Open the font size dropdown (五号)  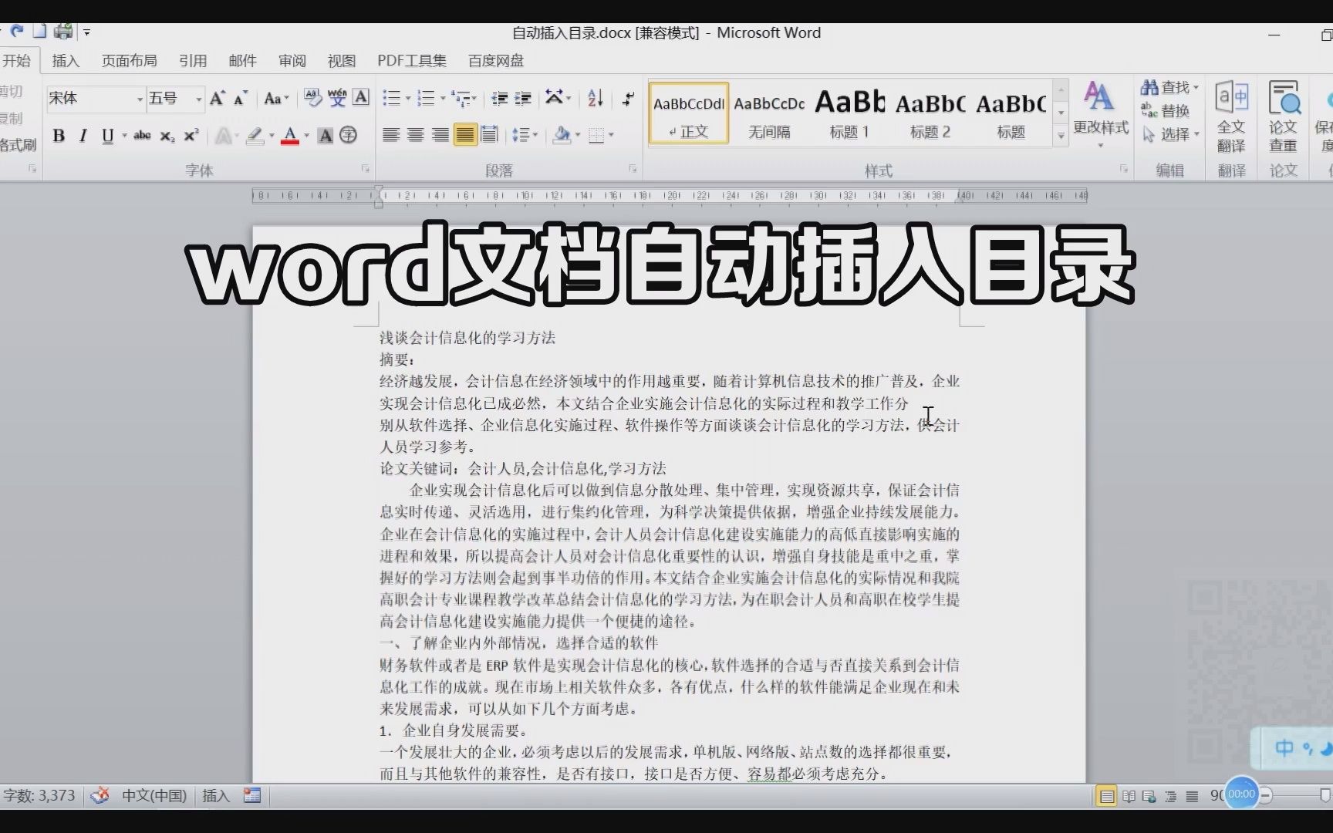click(x=198, y=99)
